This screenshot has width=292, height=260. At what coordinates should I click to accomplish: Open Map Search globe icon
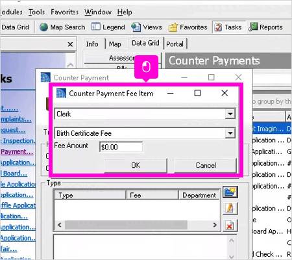click(43, 27)
